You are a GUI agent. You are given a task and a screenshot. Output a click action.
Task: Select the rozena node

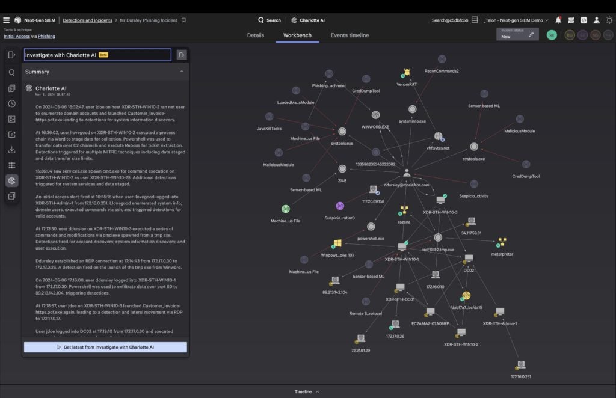[x=404, y=210]
